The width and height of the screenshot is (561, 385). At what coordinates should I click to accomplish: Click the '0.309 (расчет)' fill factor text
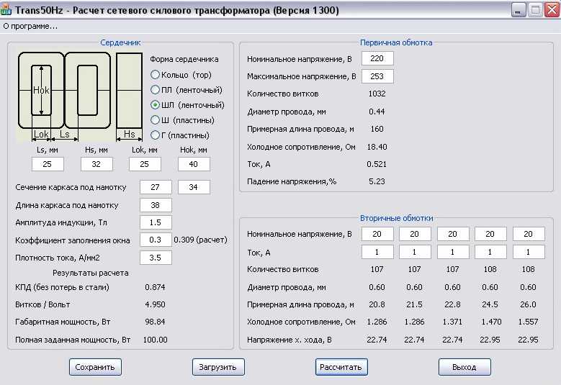click(201, 240)
